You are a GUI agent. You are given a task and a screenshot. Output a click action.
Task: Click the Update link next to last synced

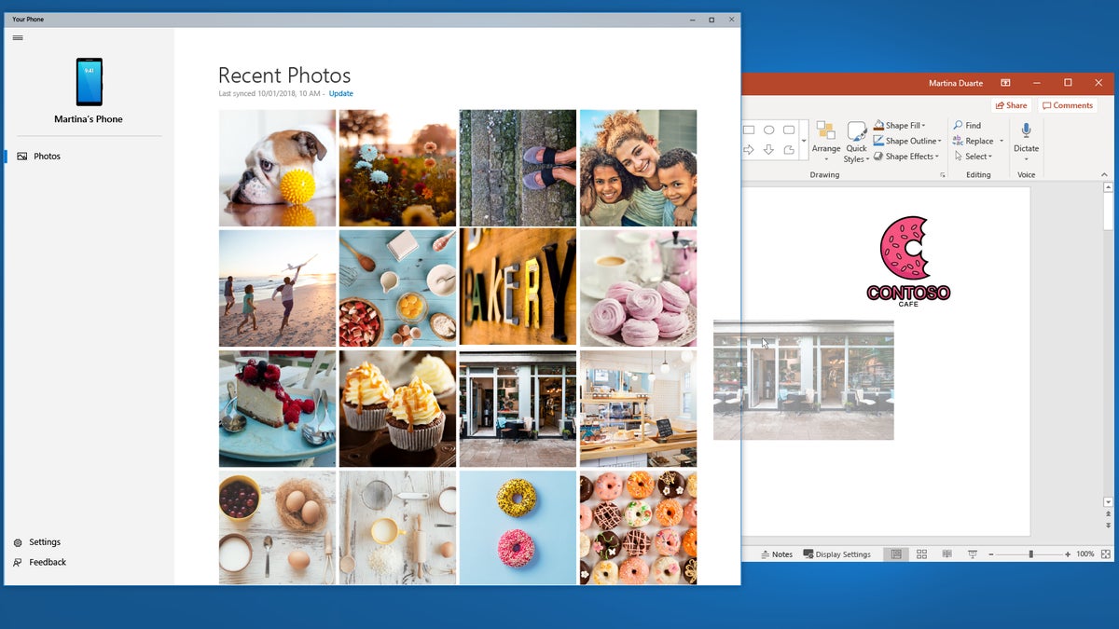tap(340, 93)
